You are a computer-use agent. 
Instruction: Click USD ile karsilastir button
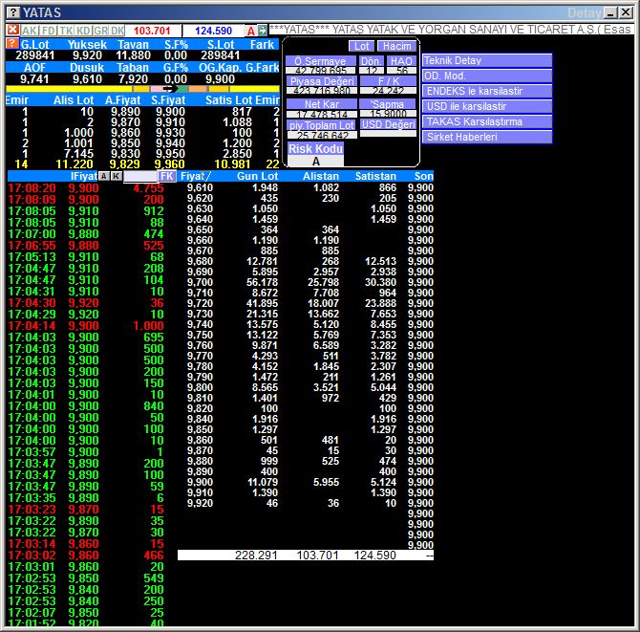click(x=487, y=106)
